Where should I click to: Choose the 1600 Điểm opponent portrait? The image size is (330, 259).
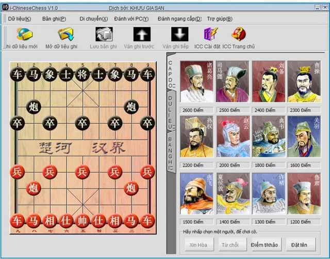pyautogui.click(x=304, y=136)
